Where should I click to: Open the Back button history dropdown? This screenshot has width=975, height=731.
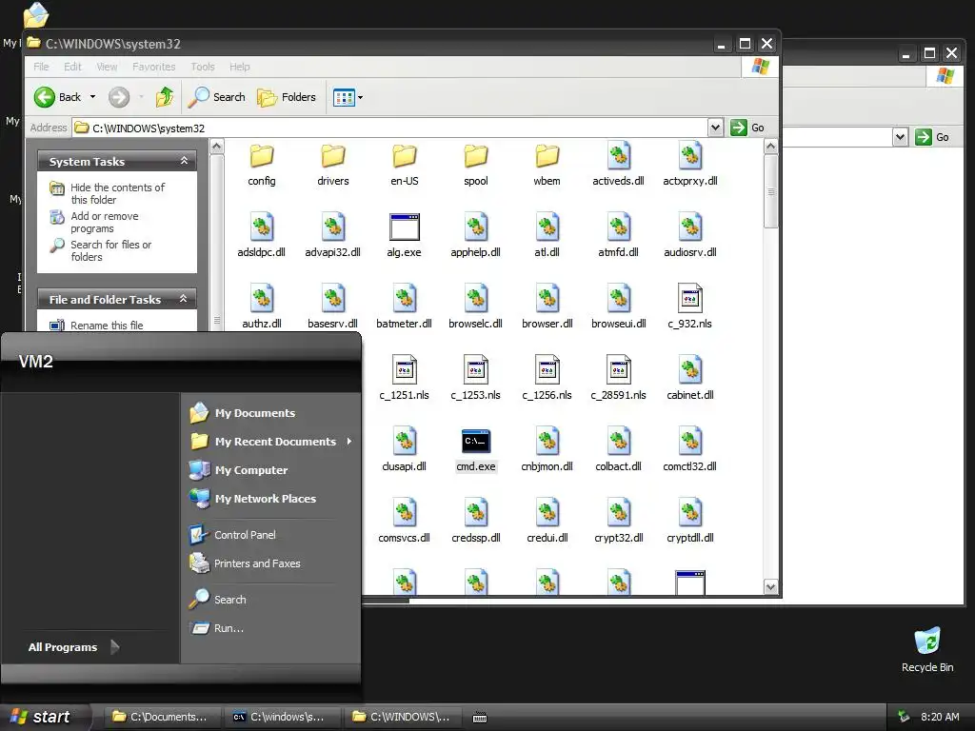(x=92, y=97)
